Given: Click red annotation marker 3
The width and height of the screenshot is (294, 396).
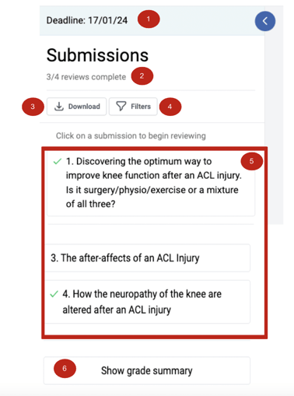Looking at the screenshot, I should 33,107.
